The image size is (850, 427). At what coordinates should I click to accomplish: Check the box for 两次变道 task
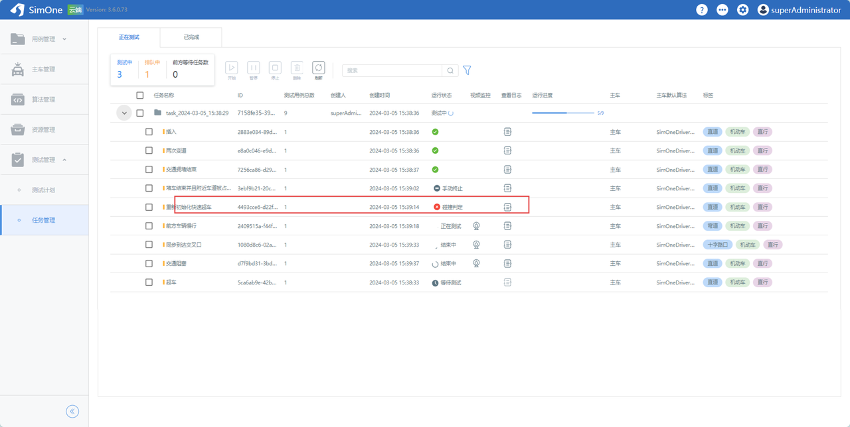point(149,151)
